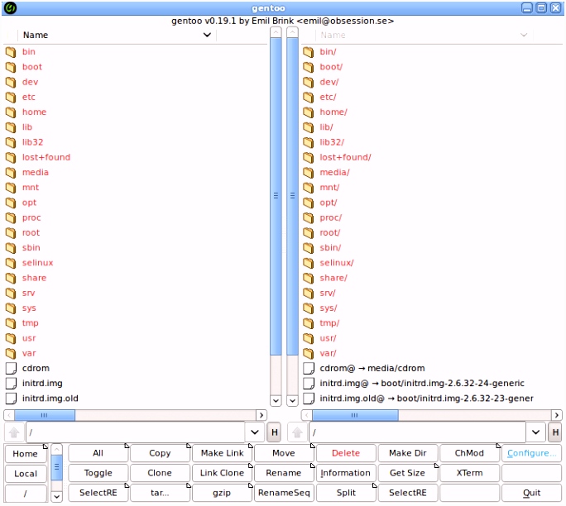Click the Make Link button
The width and height of the screenshot is (566, 506).
point(222,453)
